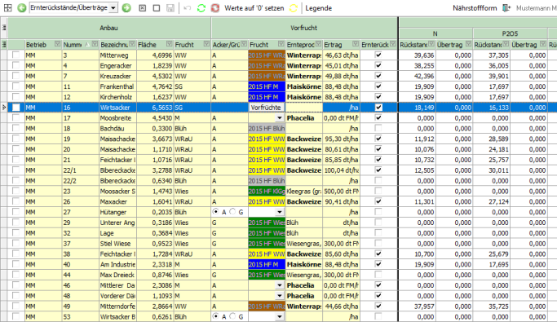Open filter icon on Fläche column
This screenshot has width=557, height=322.
(x=170, y=44)
